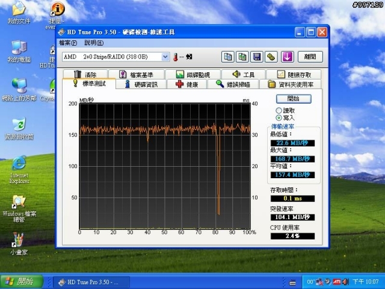
Task: Switch to the 磁碟監視 disk monitor tab
Action: pyautogui.click(x=193, y=74)
